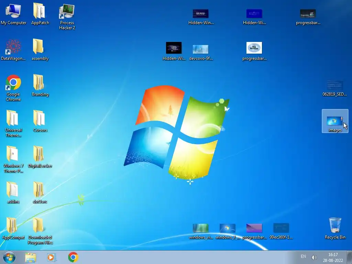The width and height of the screenshot is (352, 264).
Task: Select the 99ec360f-1... file
Action: [281, 231]
